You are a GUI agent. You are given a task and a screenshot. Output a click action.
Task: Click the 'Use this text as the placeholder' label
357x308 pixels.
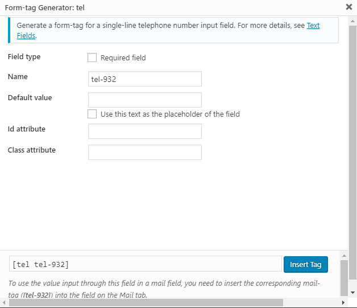(x=170, y=114)
